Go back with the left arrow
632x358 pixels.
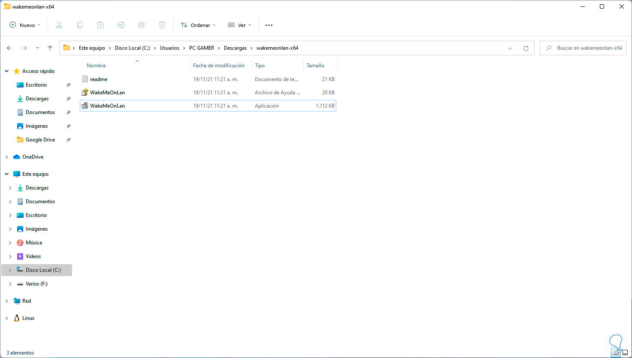pyautogui.click(x=9, y=48)
